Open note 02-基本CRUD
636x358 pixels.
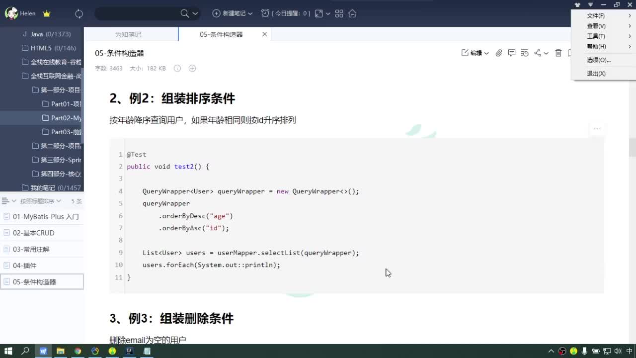(x=42, y=233)
